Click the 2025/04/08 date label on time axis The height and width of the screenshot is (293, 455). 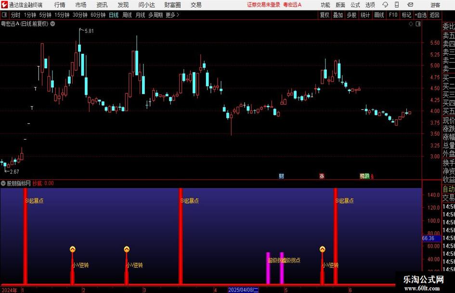[243, 290]
